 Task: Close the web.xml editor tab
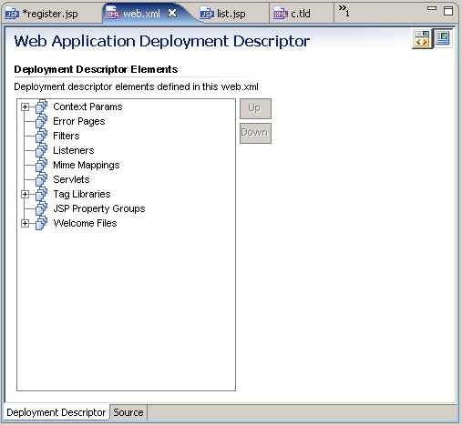coord(172,13)
